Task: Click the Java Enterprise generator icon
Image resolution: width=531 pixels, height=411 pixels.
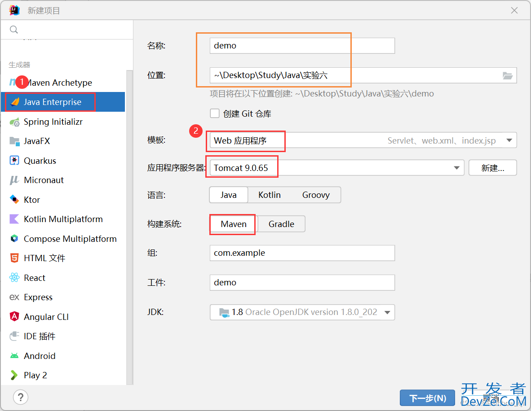Action: pos(15,102)
